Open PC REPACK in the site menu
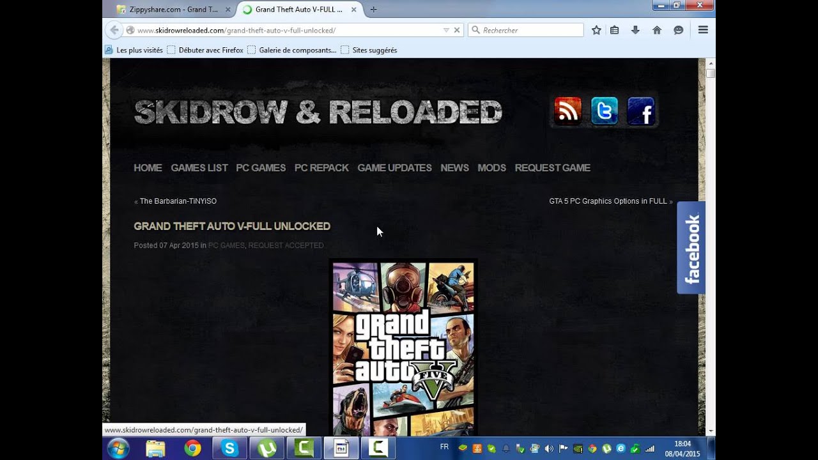This screenshot has width=818, height=460. (x=321, y=168)
